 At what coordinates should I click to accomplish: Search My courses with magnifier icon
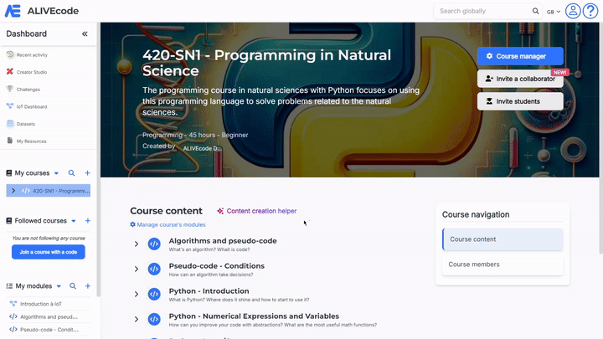point(71,173)
